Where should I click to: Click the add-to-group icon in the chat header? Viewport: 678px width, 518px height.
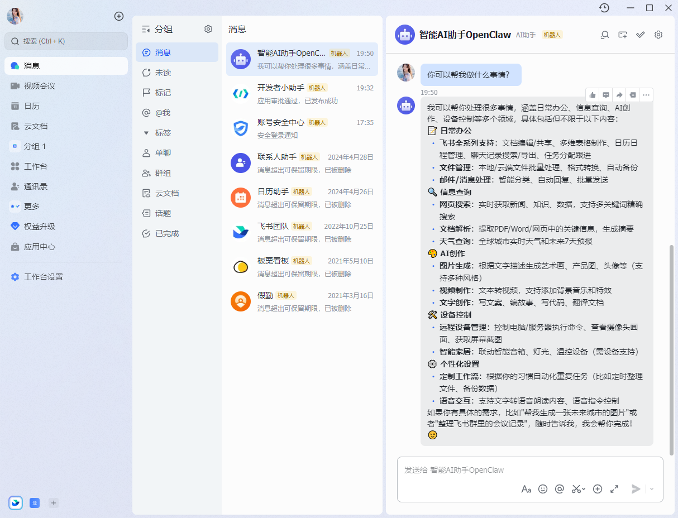click(x=623, y=35)
